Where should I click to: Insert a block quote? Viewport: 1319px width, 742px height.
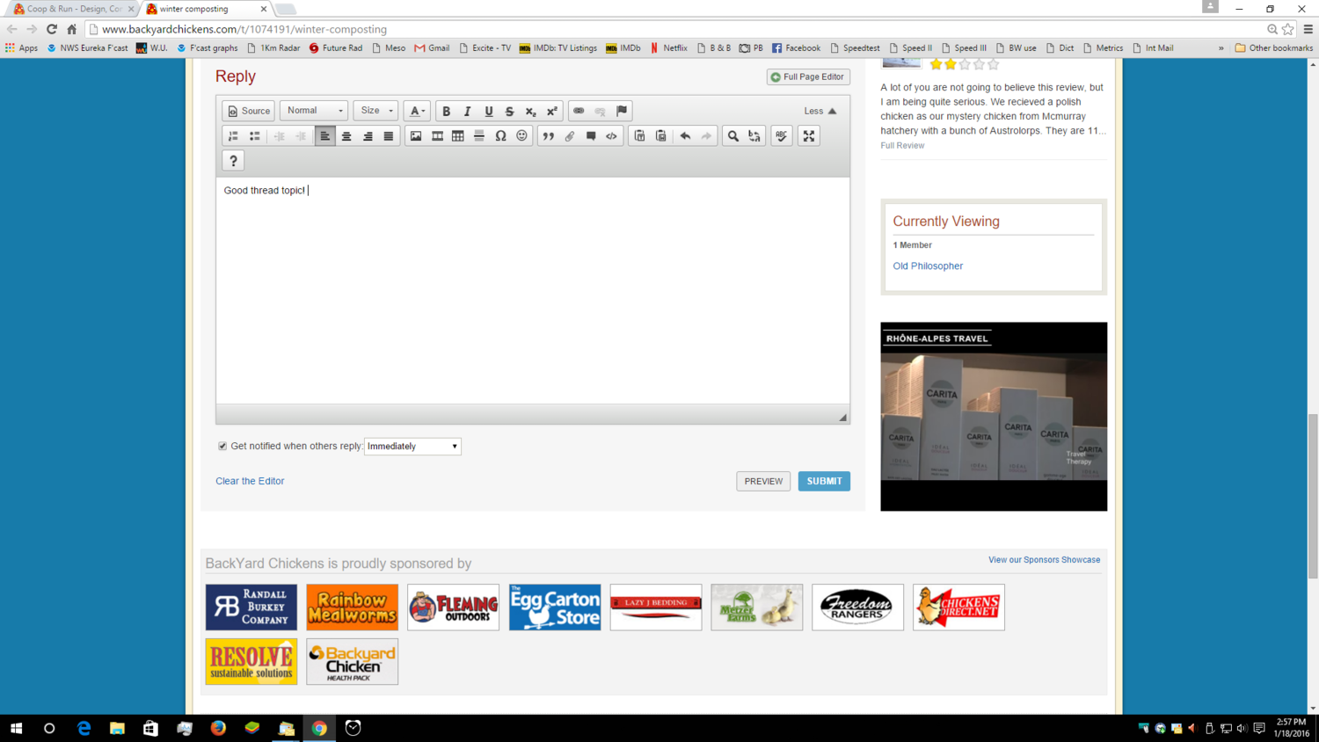pos(549,136)
